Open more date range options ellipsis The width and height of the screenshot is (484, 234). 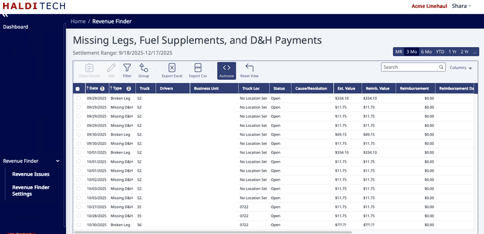(475, 52)
